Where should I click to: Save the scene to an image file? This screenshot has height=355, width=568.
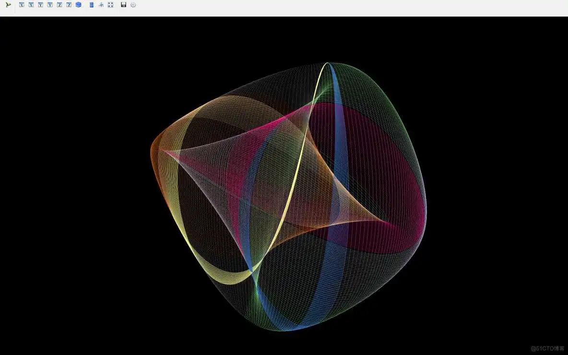coord(123,5)
